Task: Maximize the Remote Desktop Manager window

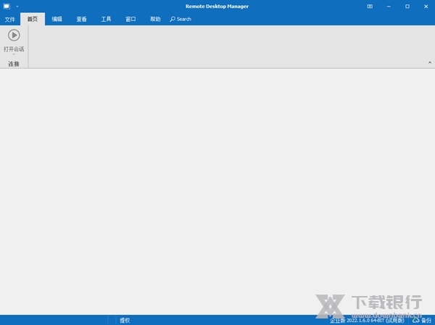Action: (407, 7)
